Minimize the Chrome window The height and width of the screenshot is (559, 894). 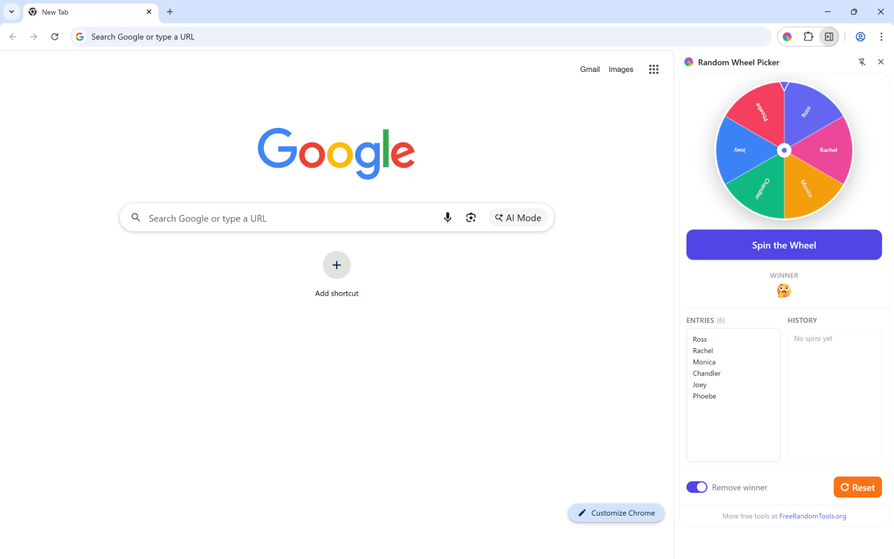point(828,12)
